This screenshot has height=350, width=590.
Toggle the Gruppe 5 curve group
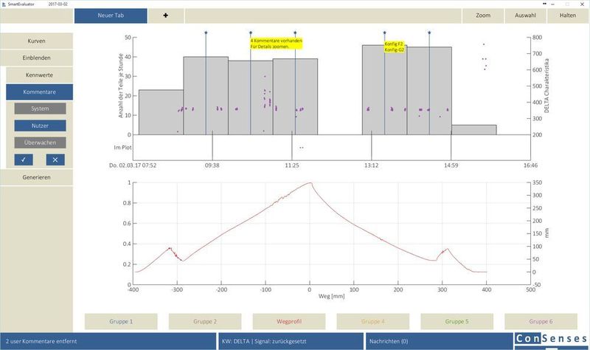(x=457, y=321)
